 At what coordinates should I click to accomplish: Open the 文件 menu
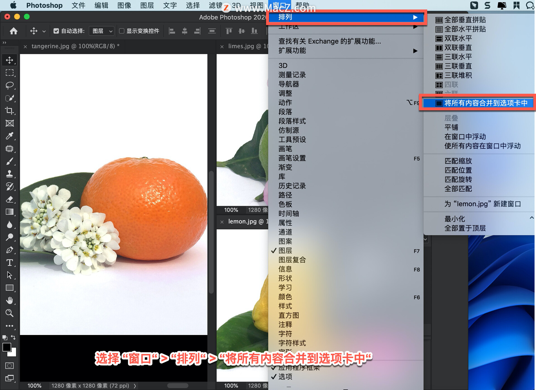(78, 5)
